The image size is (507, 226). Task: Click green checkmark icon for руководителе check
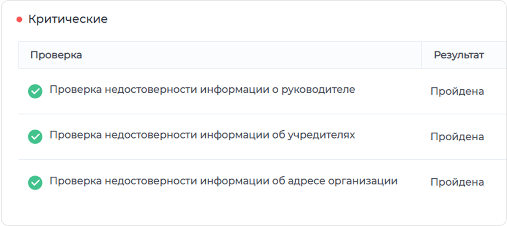click(x=35, y=91)
